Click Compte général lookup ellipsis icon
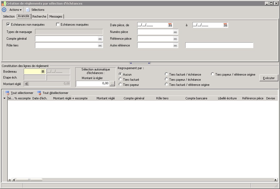This screenshot has width=280, height=189. [100, 39]
